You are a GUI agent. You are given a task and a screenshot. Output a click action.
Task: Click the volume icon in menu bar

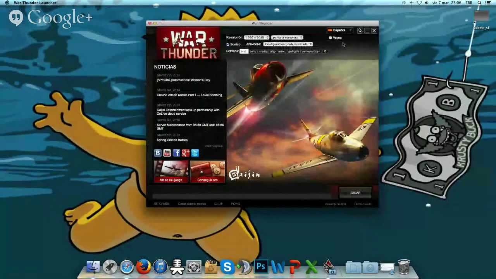[x=427, y=3]
